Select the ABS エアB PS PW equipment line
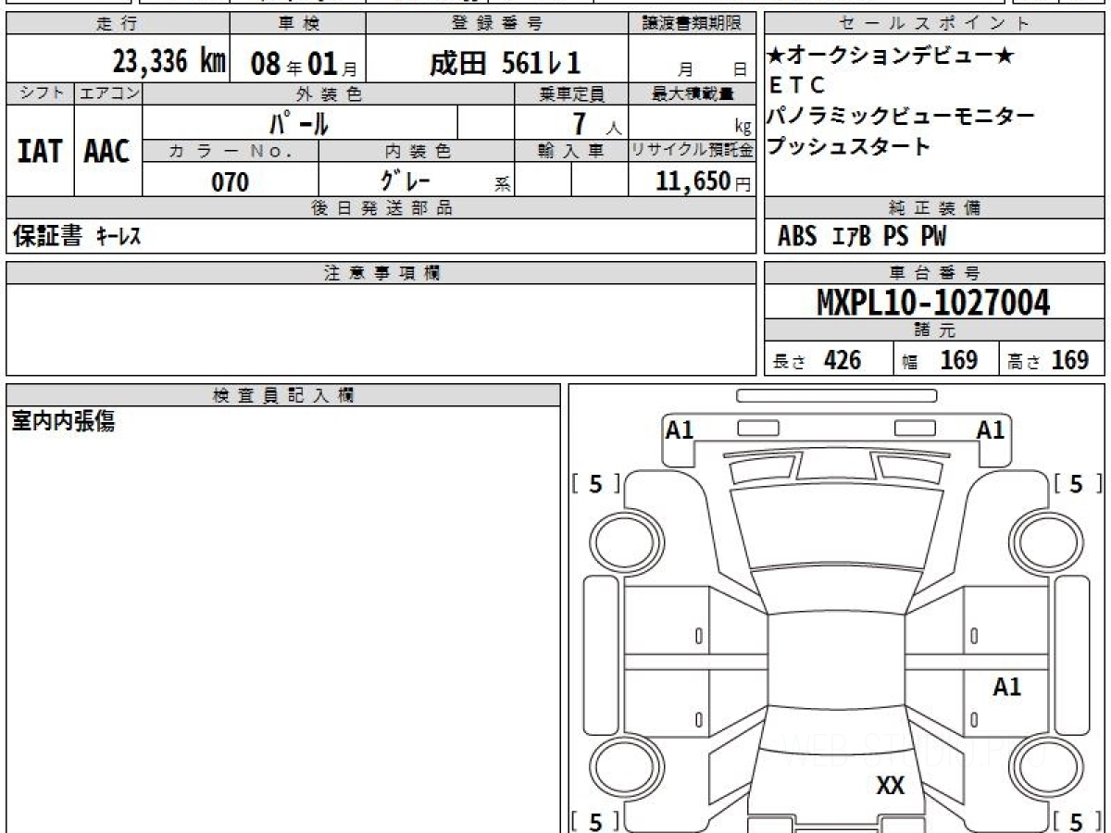 pyautogui.click(x=863, y=237)
